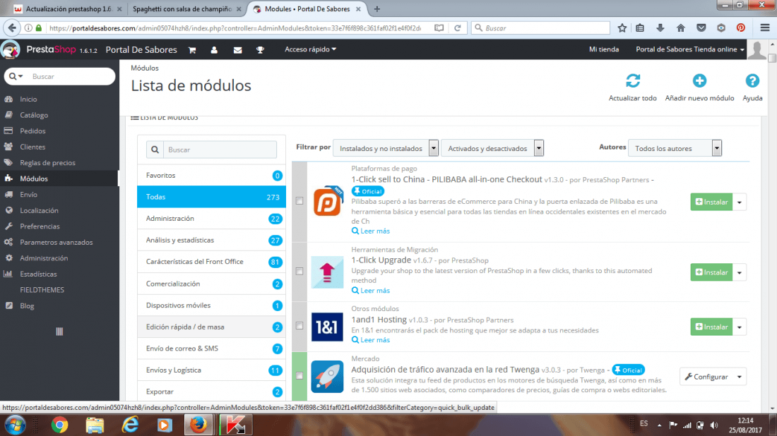Viewport: 777px width, 436px height.
Task: Expand Portal de Sabores Tienda online dropdown
Action: coord(690,49)
